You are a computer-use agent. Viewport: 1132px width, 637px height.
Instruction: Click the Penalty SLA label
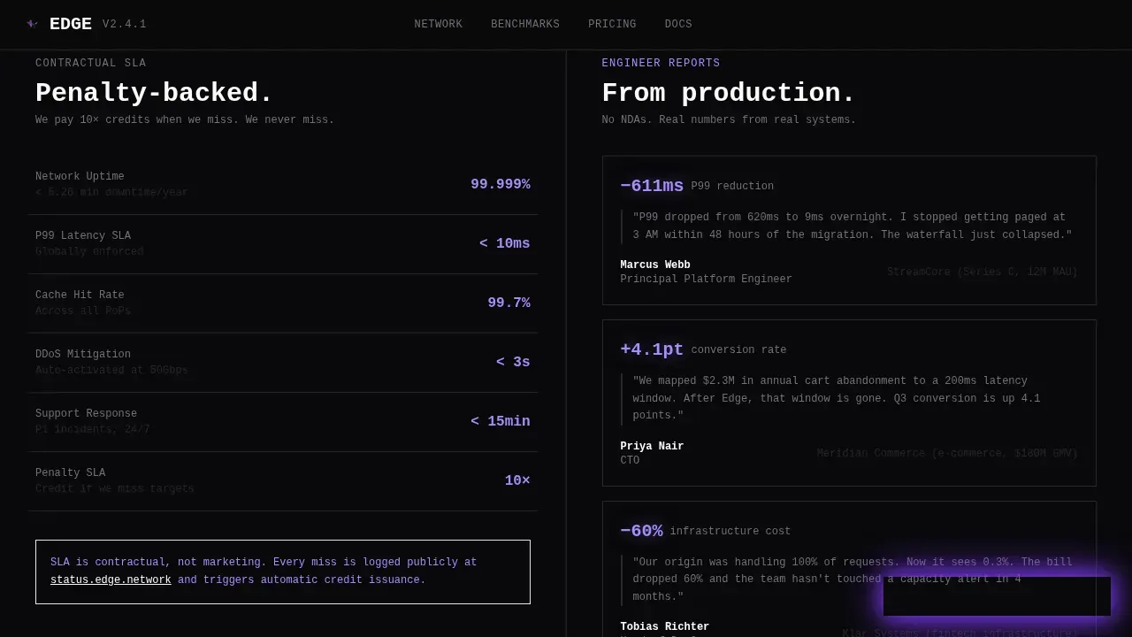(x=70, y=472)
